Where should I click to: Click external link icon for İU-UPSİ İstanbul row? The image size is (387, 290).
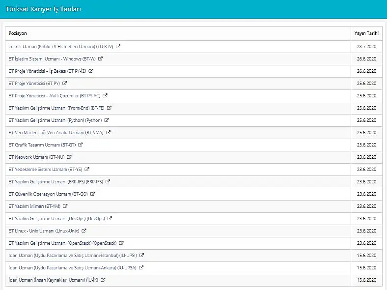click(x=141, y=255)
